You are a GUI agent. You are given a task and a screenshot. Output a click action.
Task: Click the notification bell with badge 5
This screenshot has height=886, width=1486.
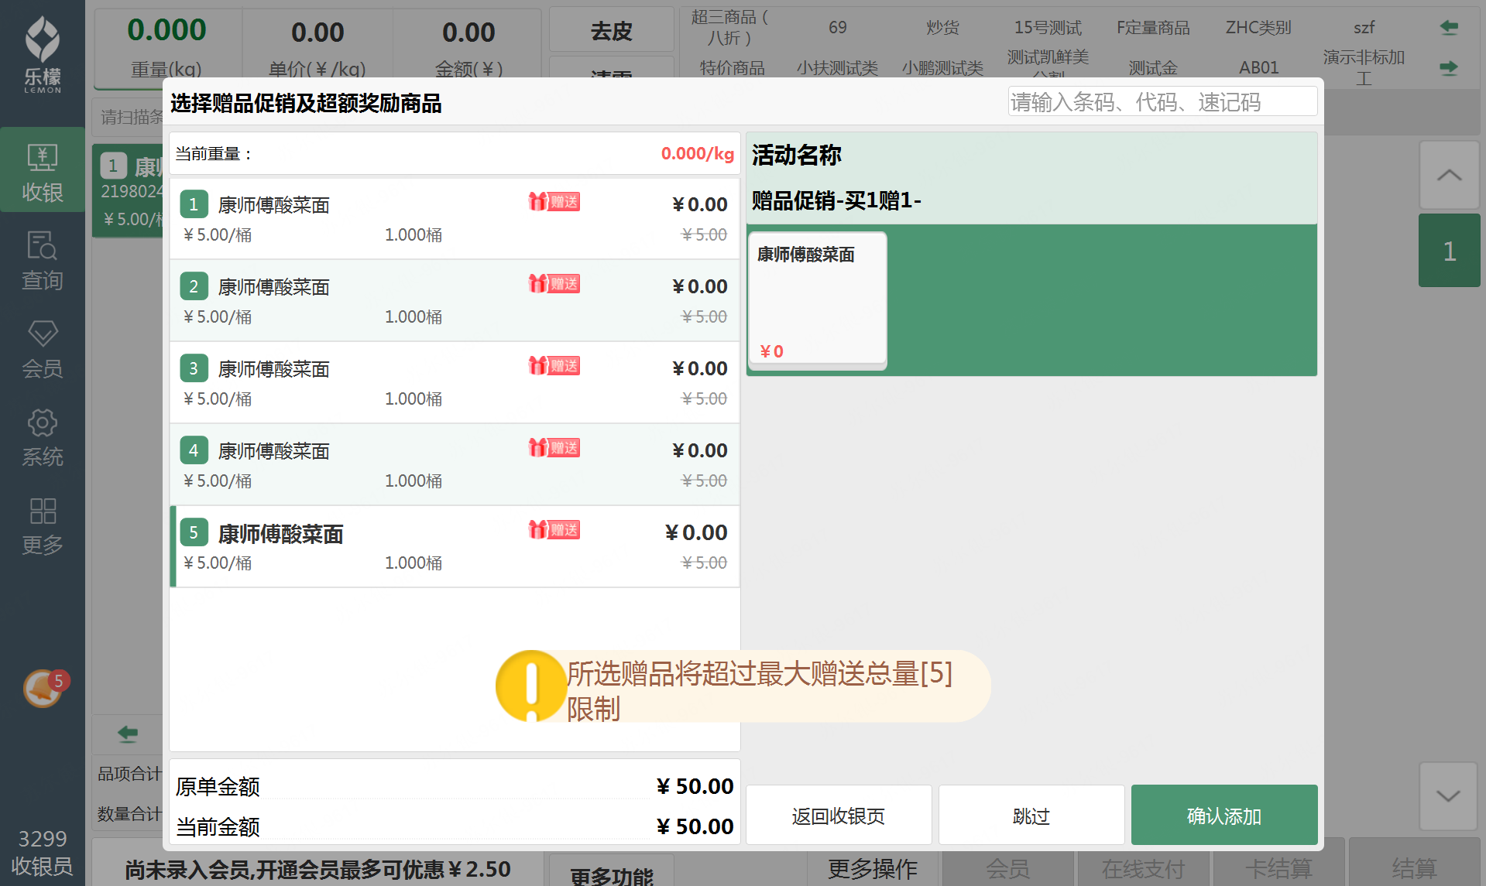pyautogui.click(x=45, y=688)
